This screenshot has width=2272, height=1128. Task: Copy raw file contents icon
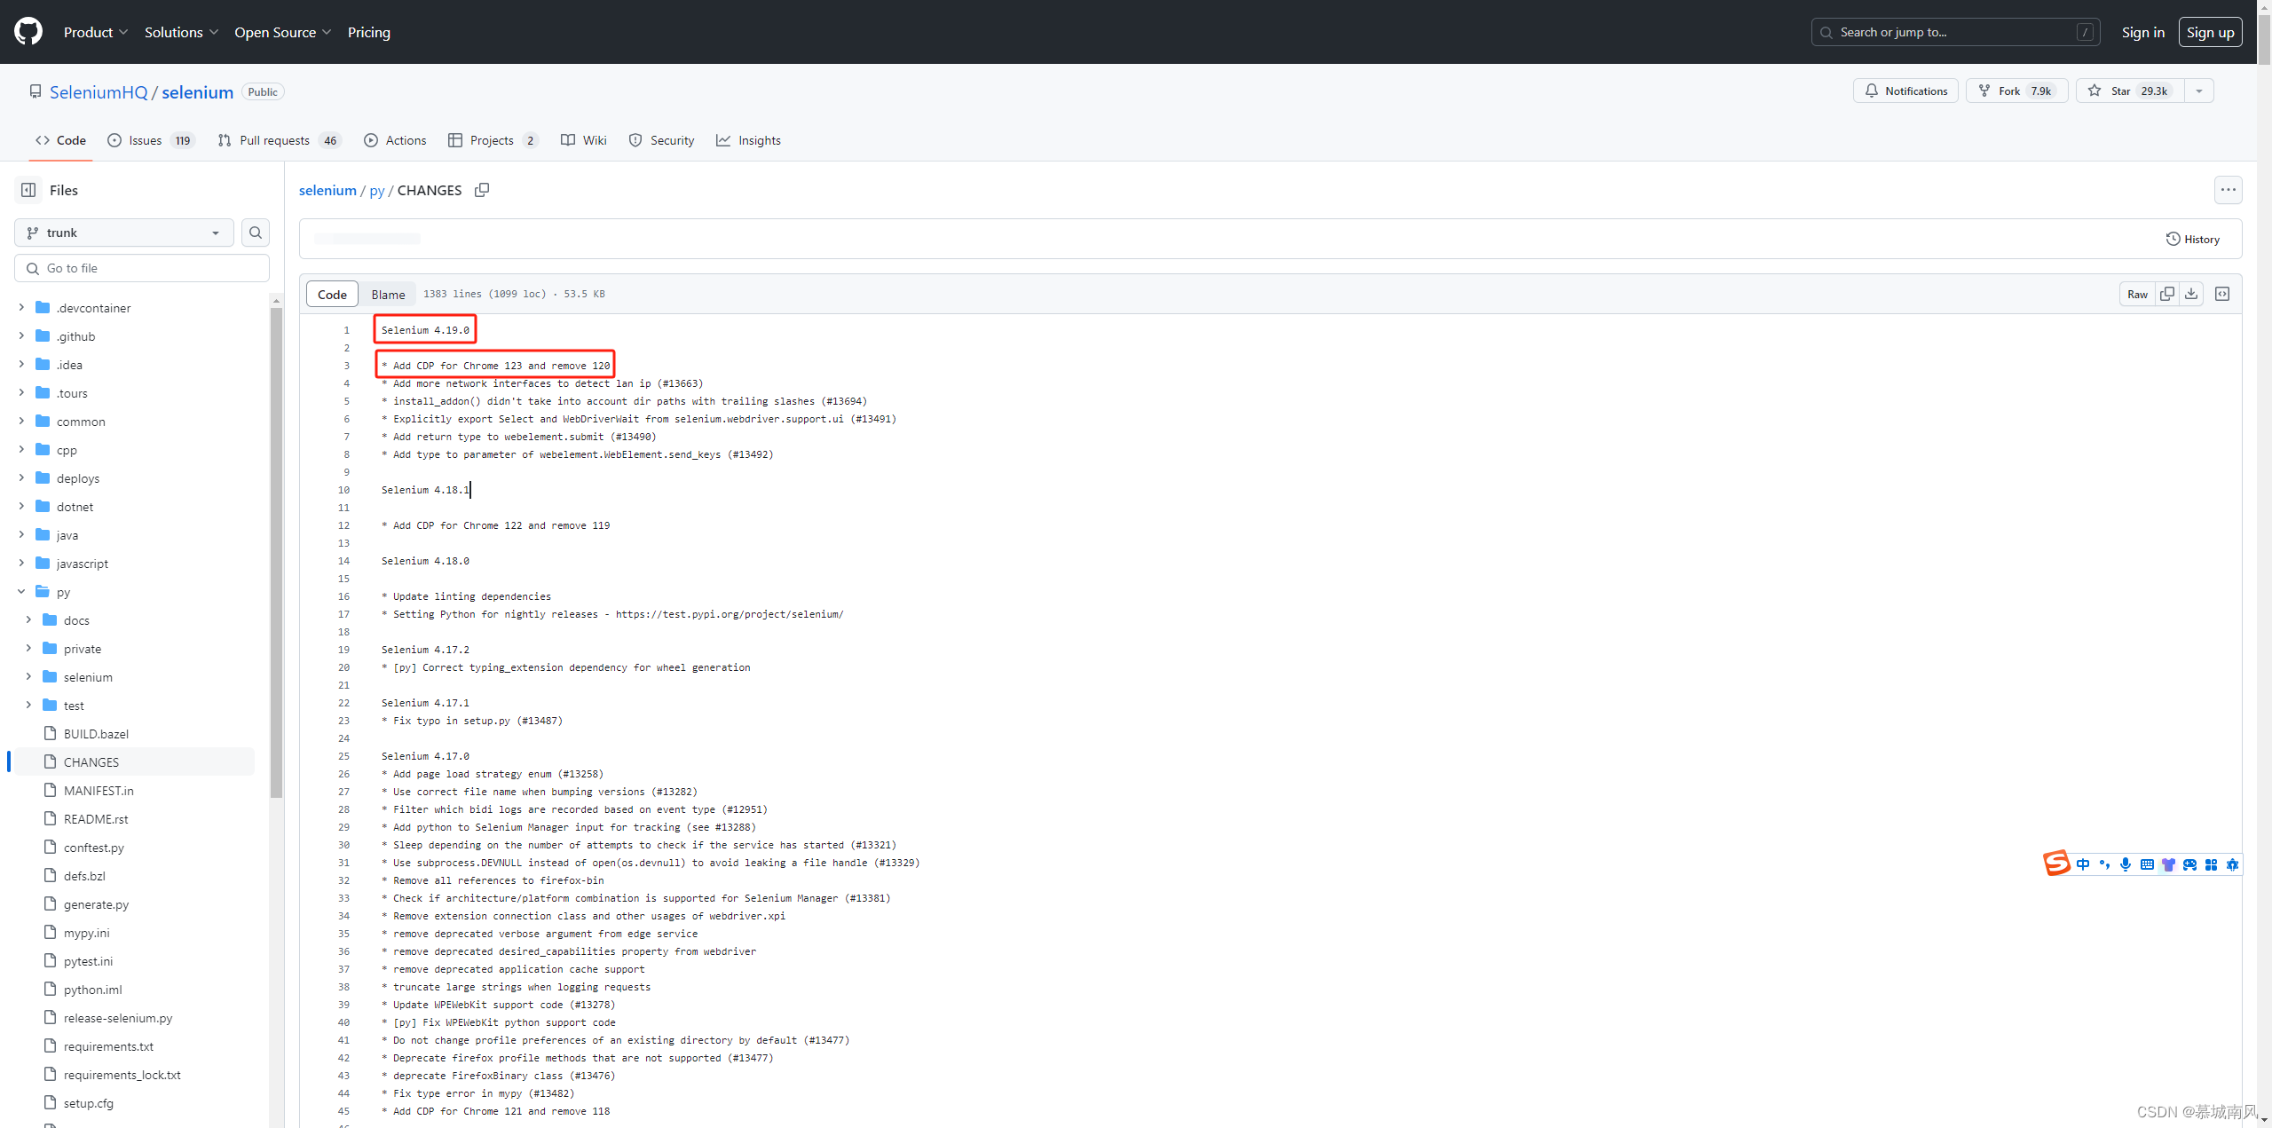2167,294
